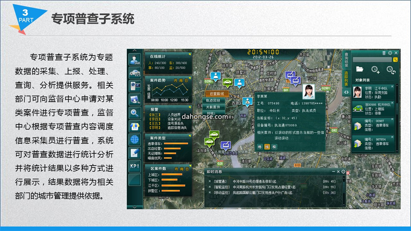
Task: Click the 格 button in info popup
Action: click(260, 147)
